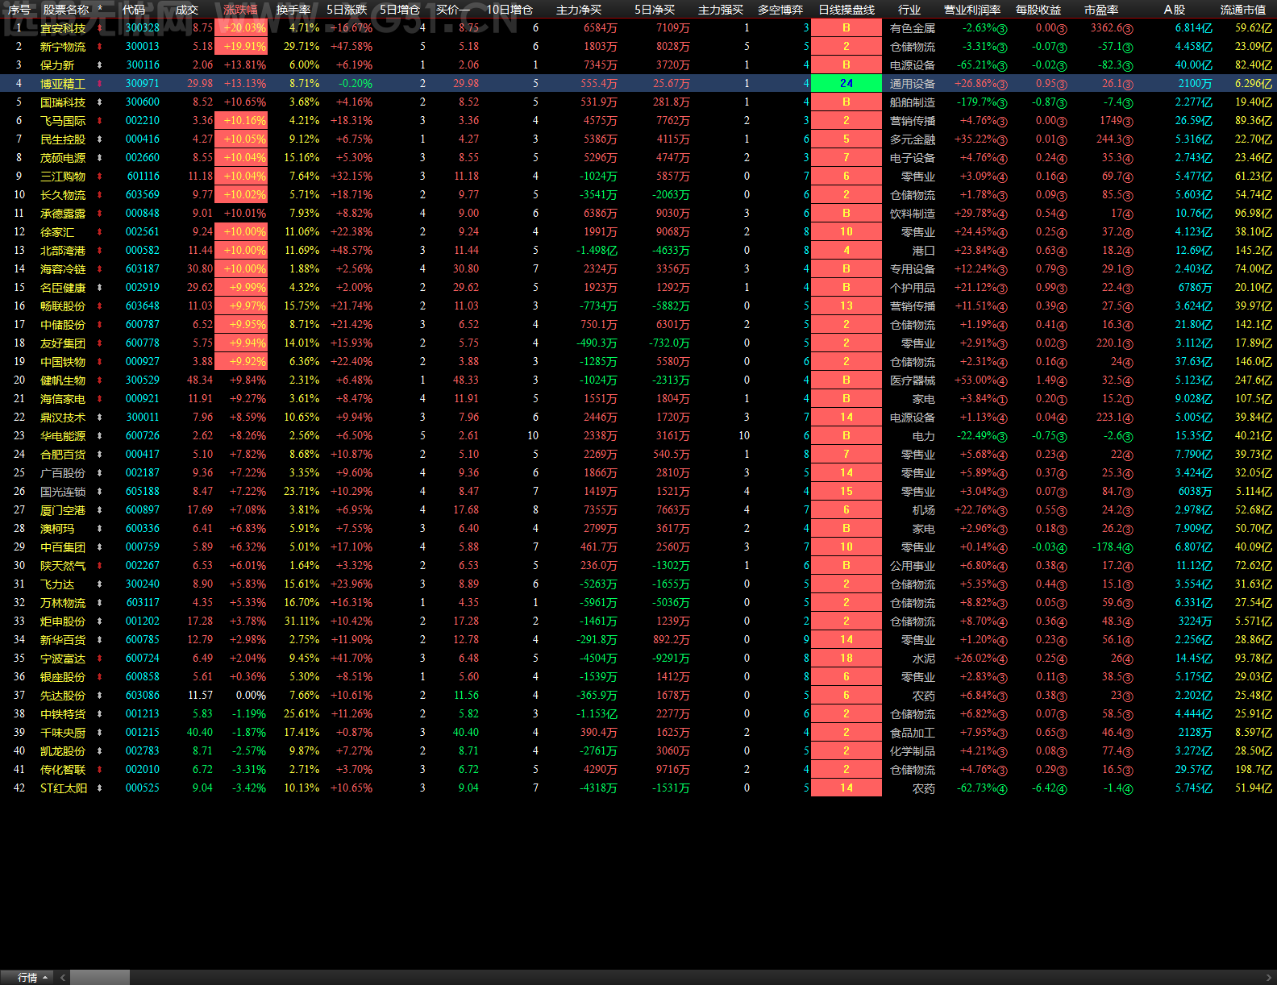Click the marker icon beside 中储股份
Viewport: 1277px width, 985px height.
(x=99, y=325)
